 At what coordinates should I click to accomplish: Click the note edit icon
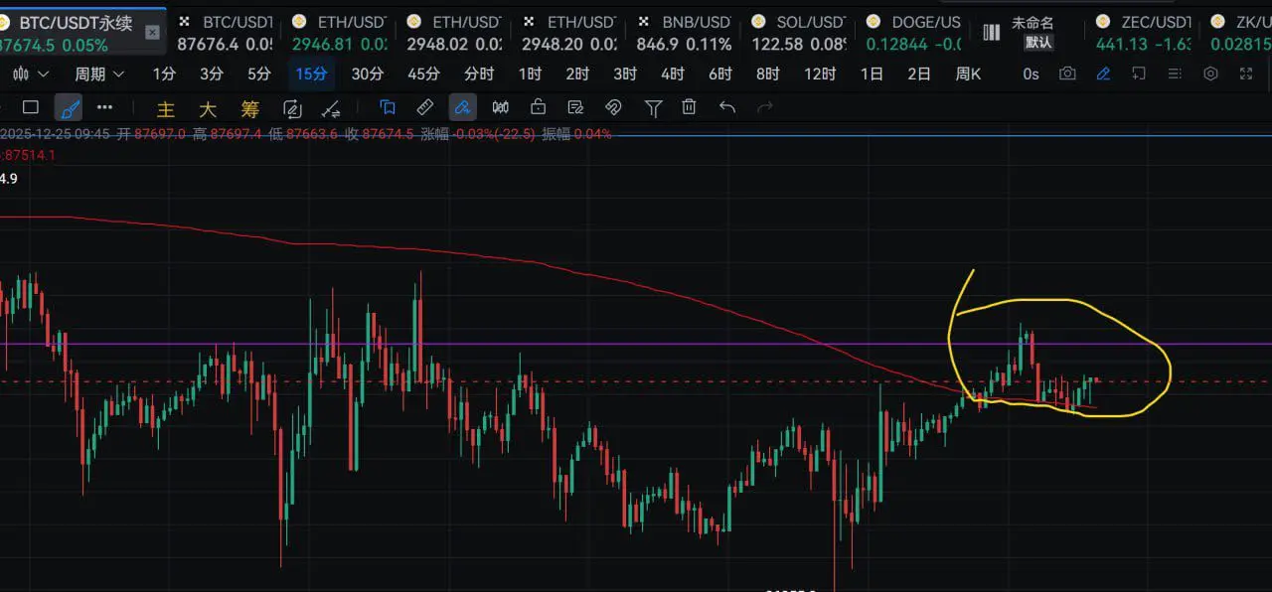click(575, 107)
